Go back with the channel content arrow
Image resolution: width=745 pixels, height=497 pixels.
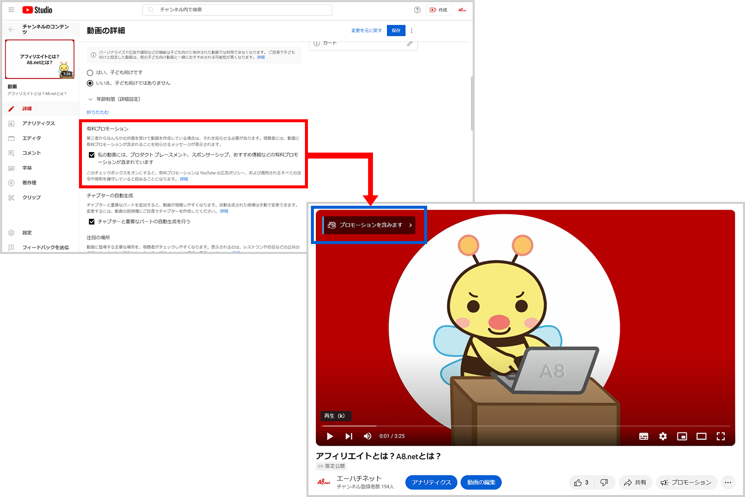11,29
